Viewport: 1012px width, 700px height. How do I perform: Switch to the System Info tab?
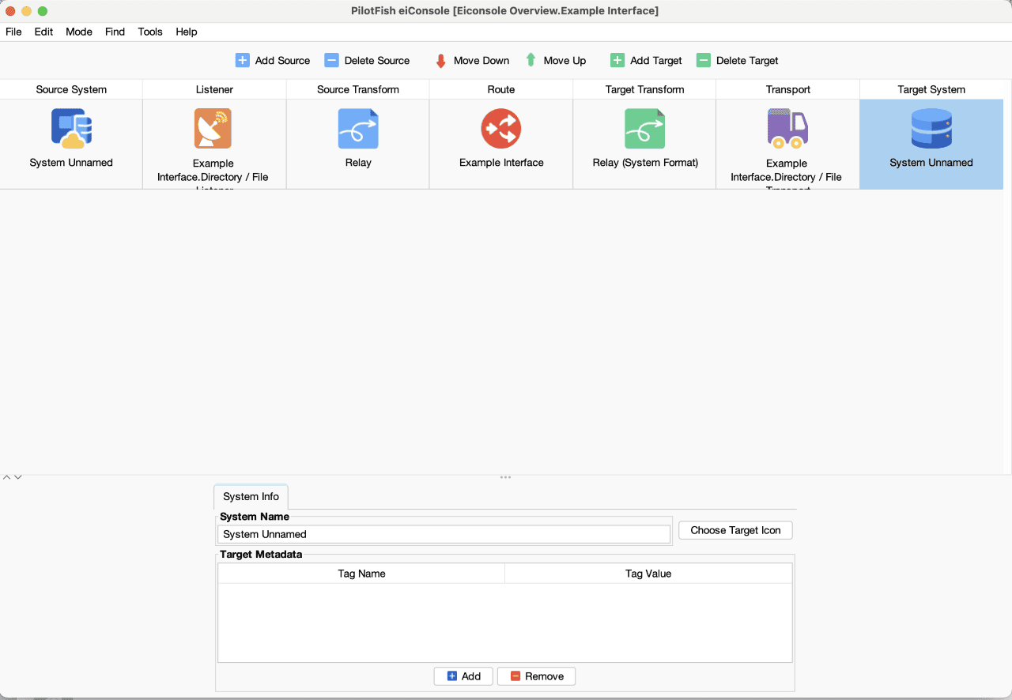[251, 497]
